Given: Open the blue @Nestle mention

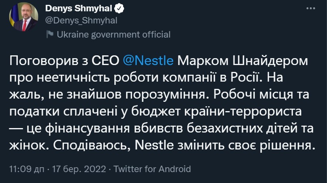Looking at the screenshot, I should [148, 61].
